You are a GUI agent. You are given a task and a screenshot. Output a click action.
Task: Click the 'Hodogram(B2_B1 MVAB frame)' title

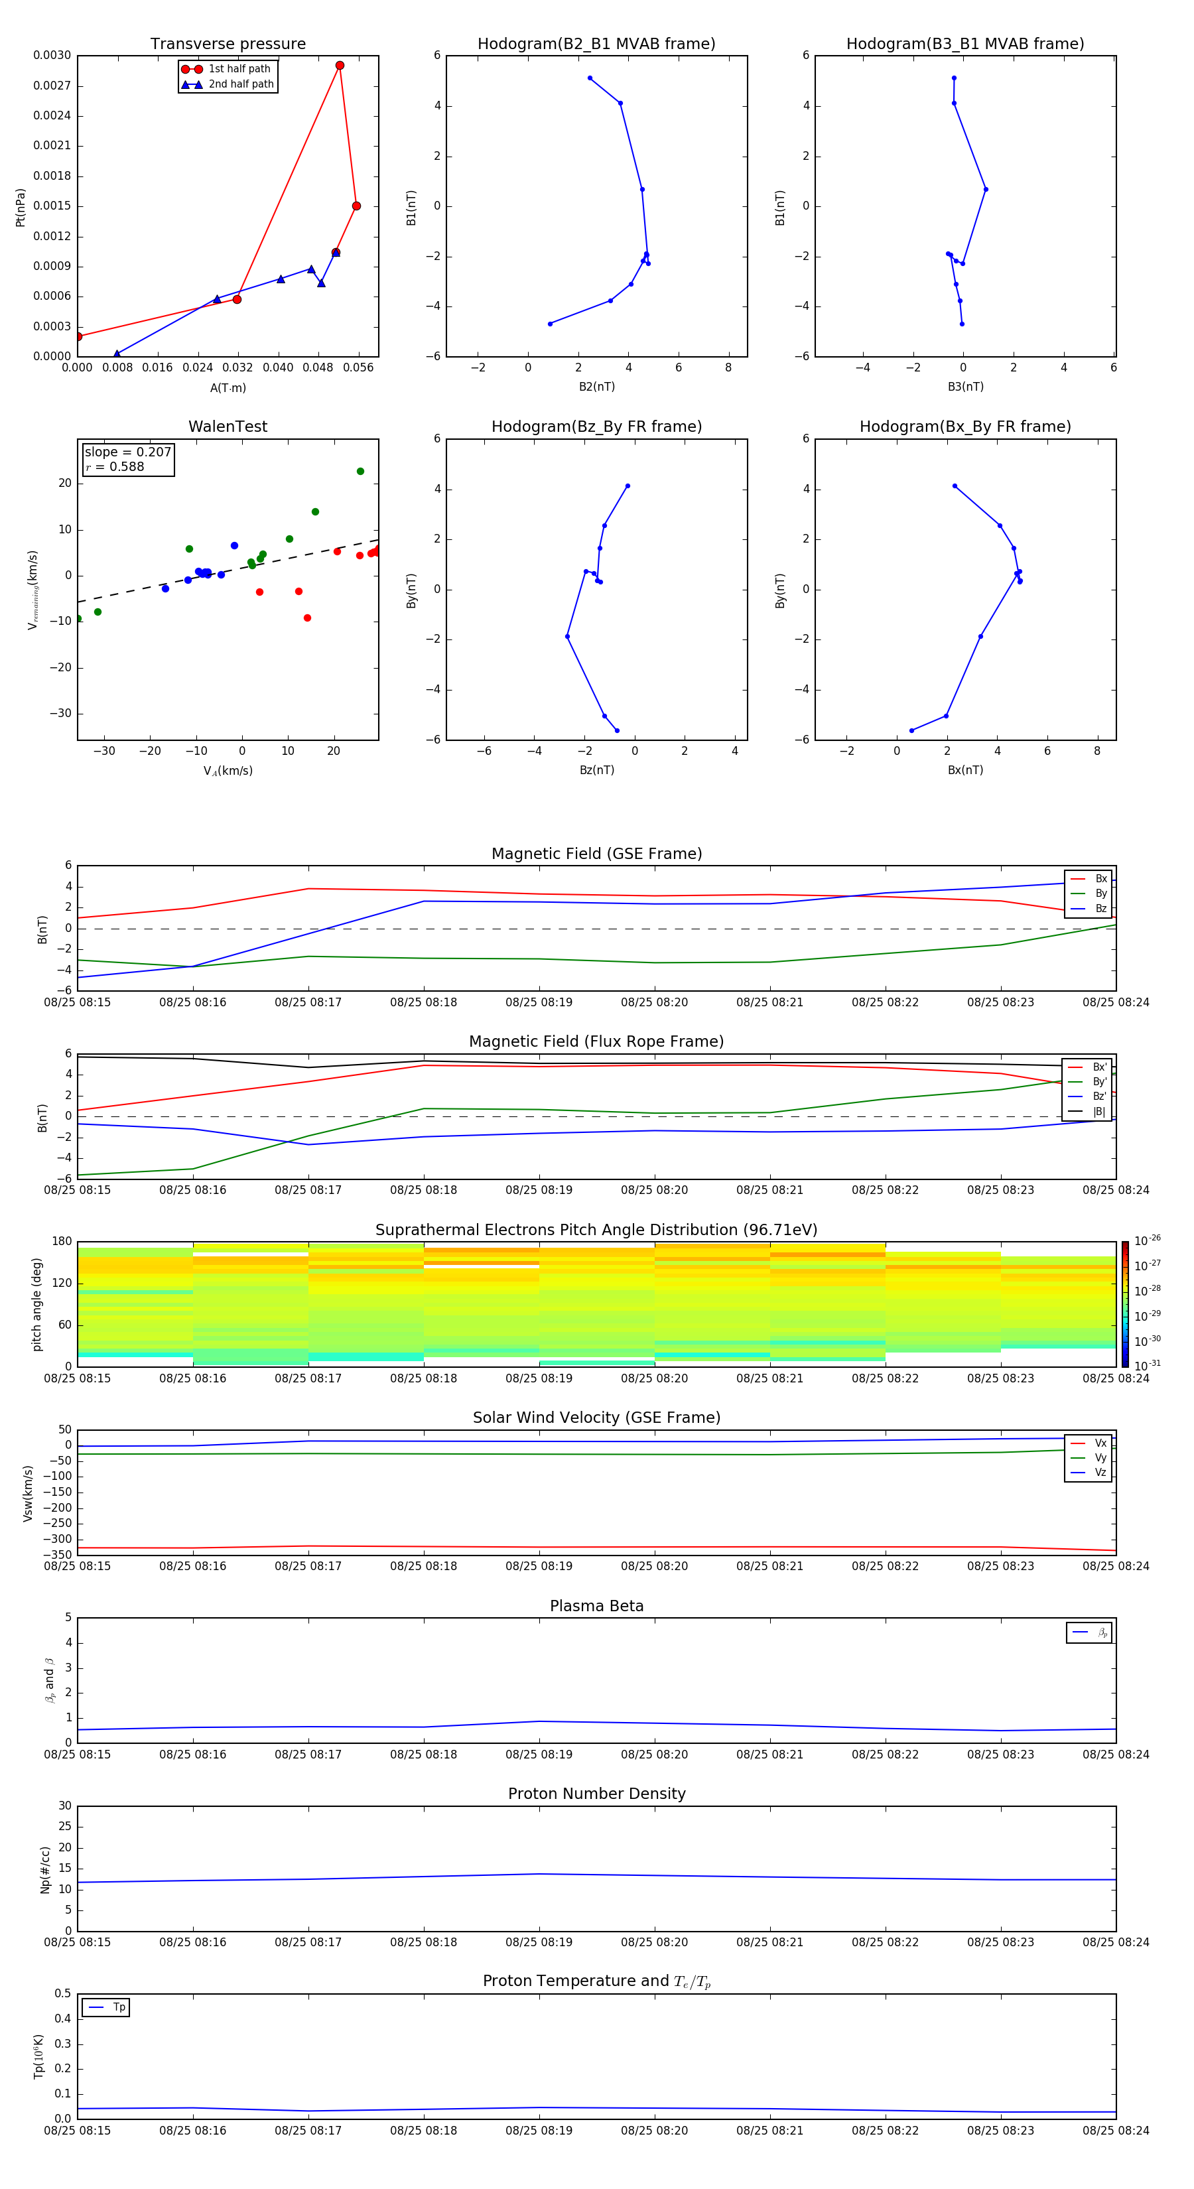[596, 44]
